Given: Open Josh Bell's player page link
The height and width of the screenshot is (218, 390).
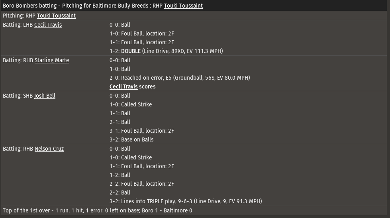Looking at the screenshot, I should pyautogui.click(x=45, y=96).
